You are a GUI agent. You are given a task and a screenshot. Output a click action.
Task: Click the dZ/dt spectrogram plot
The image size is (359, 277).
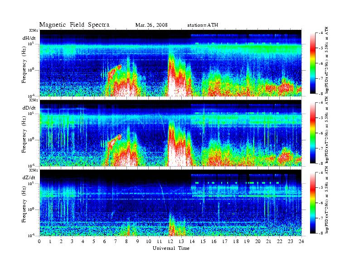point(170,203)
